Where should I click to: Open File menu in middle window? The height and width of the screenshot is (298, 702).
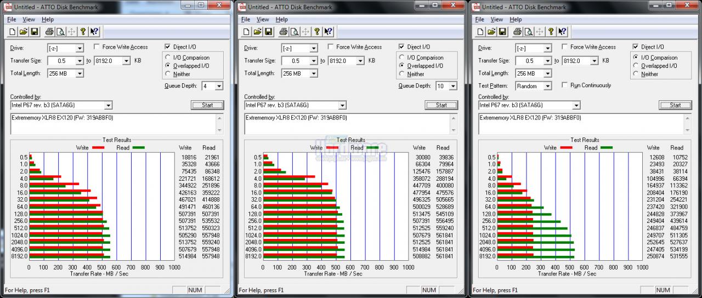coord(246,19)
